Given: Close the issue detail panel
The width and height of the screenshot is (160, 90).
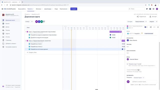Looking at the screenshot, I should tap(158, 27).
